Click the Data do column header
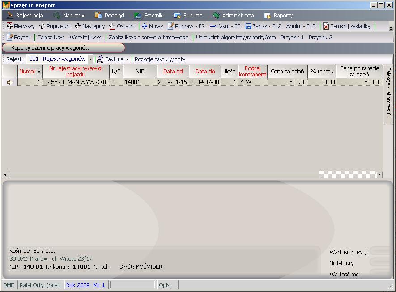 point(205,72)
